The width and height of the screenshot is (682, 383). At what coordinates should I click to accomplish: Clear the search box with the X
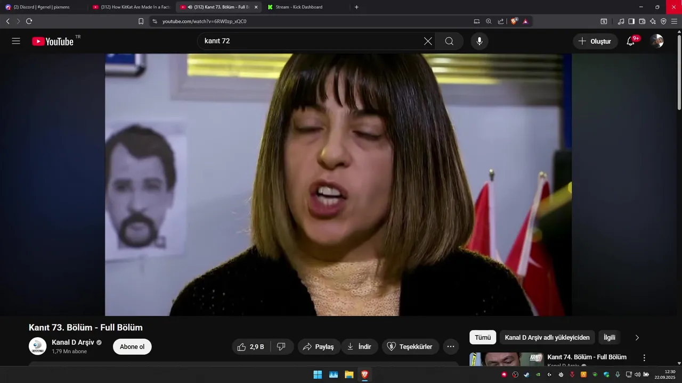428,41
